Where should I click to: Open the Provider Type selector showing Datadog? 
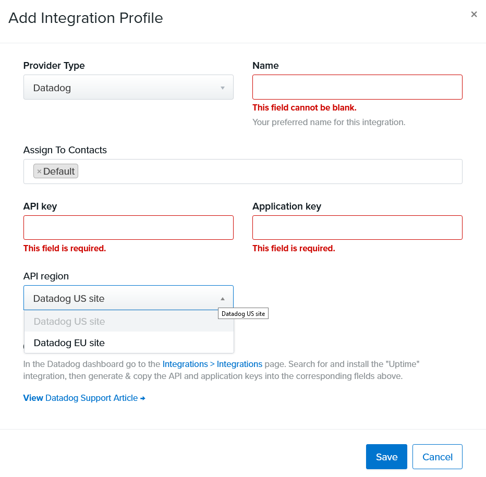(128, 87)
